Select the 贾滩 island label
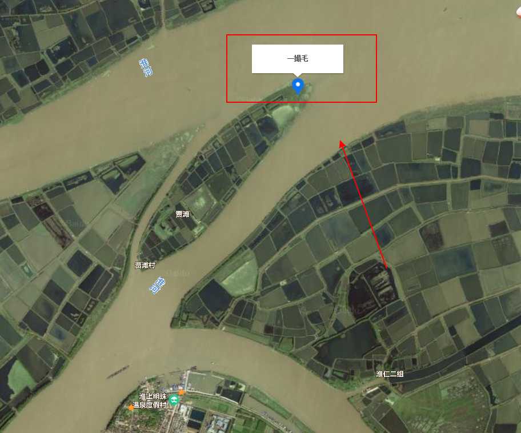Screen dimensions: 521x433 [x=182, y=214]
